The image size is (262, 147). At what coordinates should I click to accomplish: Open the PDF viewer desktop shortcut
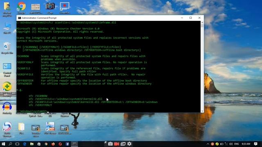click(x=50, y=128)
